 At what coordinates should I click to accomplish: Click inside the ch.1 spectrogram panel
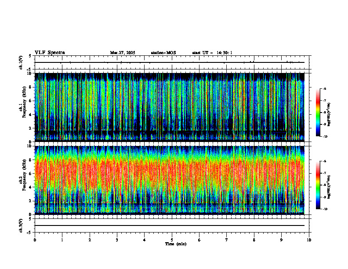[x=170, y=107]
